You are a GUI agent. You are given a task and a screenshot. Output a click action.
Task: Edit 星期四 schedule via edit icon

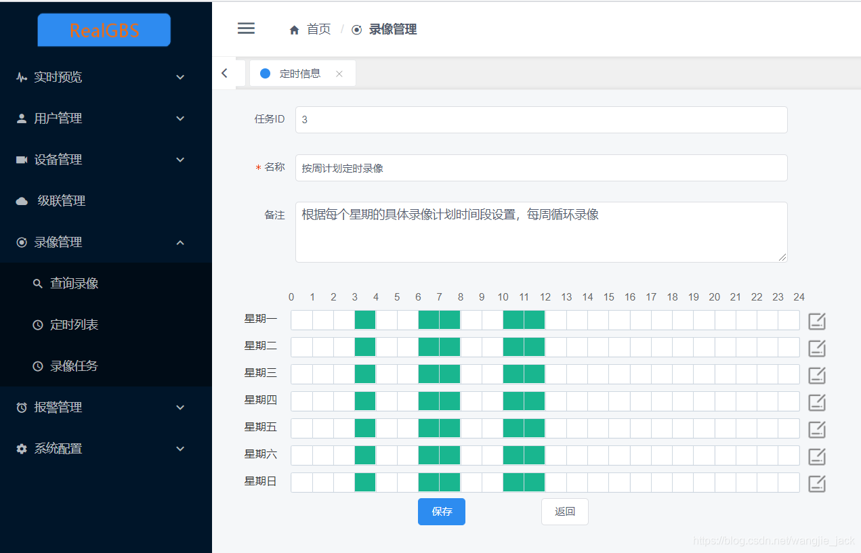coord(817,402)
